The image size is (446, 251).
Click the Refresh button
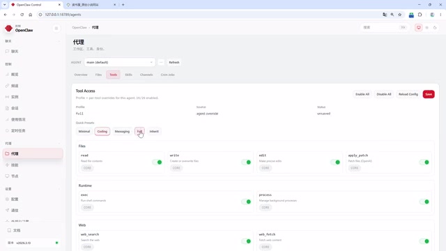(x=174, y=62)
